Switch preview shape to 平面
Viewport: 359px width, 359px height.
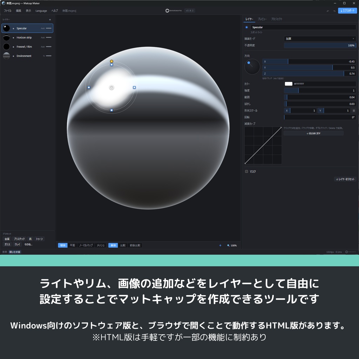coord(72,245)
